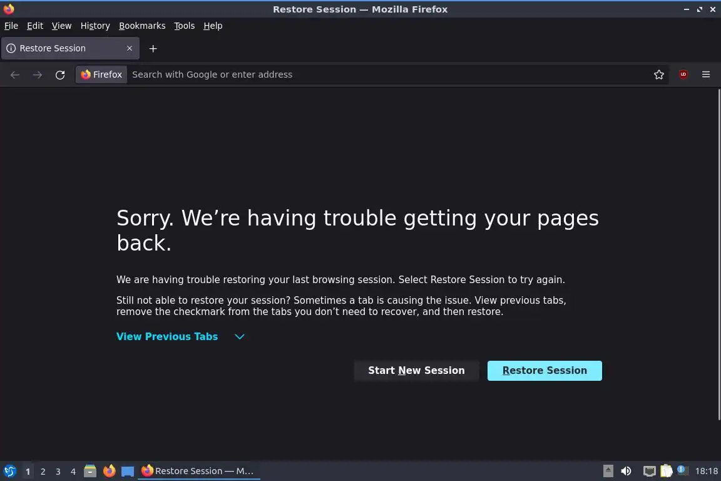
Task: Click the show desktop taskbar icon
Action: pos(128,471)
